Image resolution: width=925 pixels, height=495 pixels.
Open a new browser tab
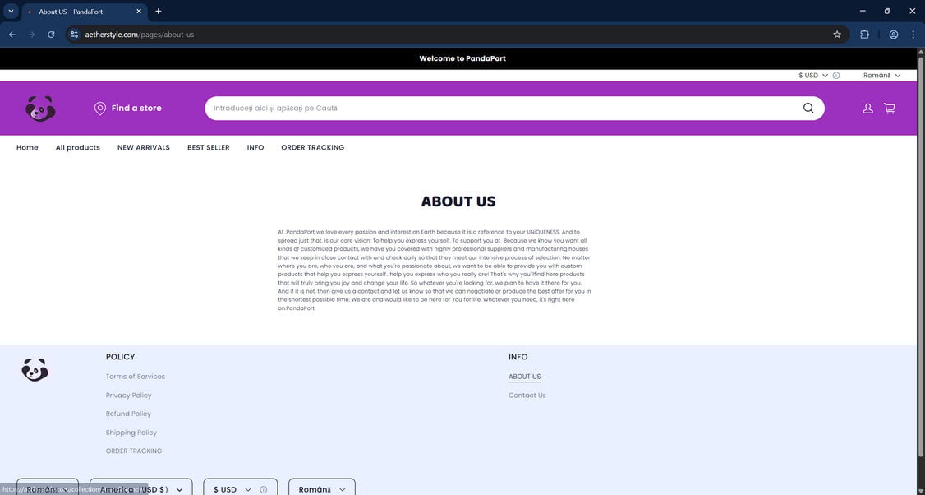pos(158,12)
